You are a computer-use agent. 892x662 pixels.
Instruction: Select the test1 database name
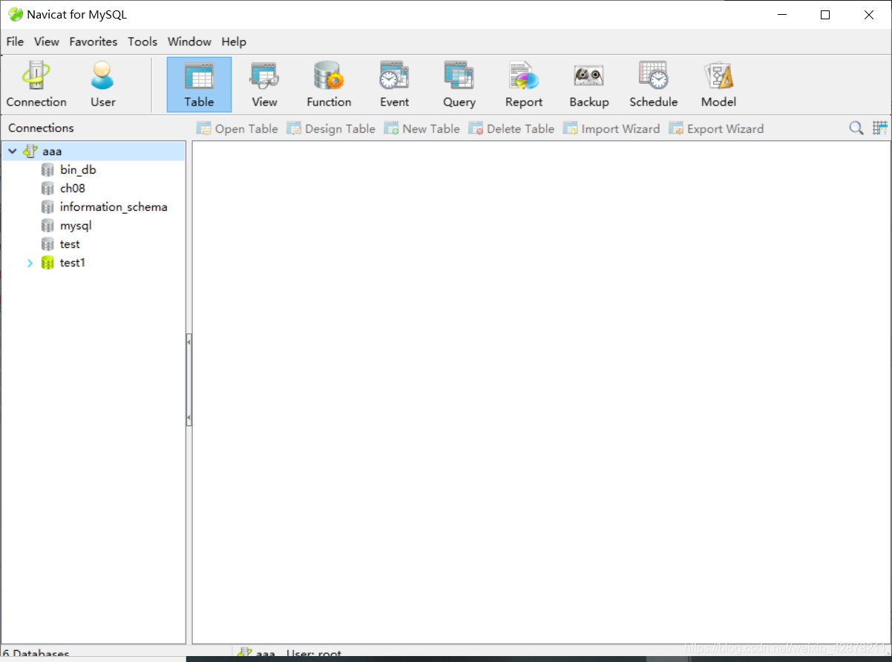[73, 263]
